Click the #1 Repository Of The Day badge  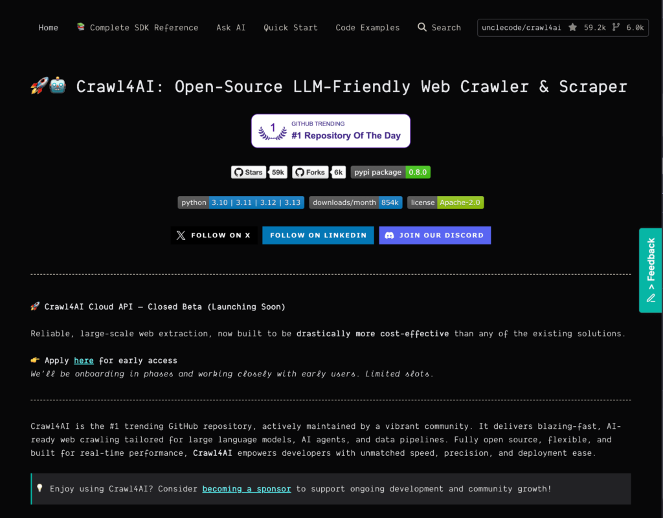tap(330, 131)
